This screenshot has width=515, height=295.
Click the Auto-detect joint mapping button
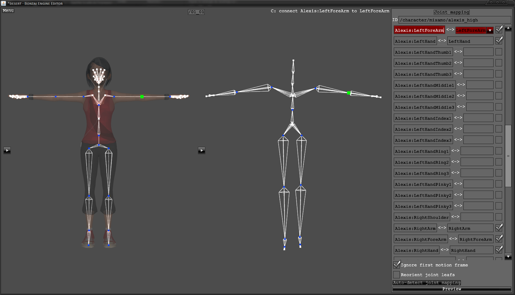427,283
